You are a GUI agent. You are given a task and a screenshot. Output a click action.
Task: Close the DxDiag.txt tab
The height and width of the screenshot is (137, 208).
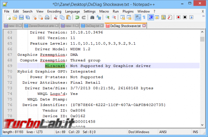(102, 26)
